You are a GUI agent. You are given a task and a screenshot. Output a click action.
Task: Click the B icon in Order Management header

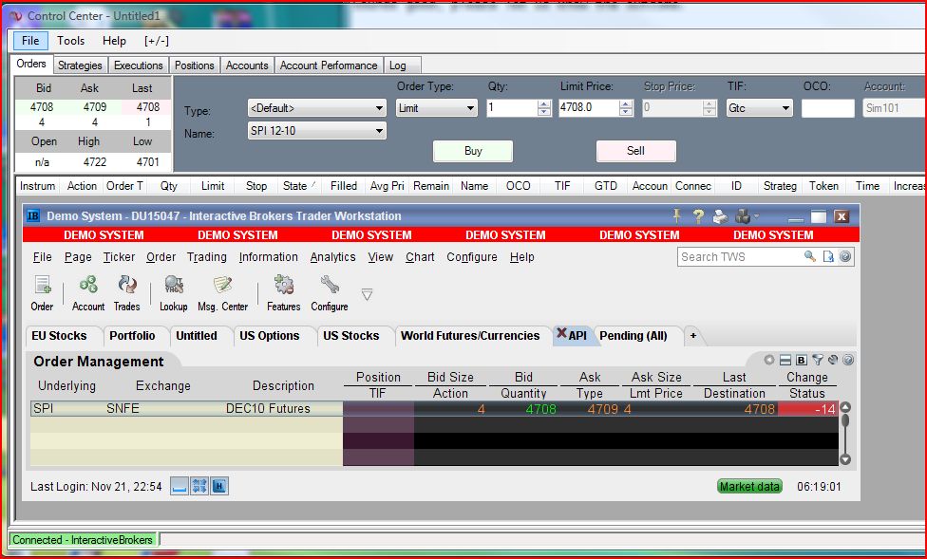coord(801,360)
